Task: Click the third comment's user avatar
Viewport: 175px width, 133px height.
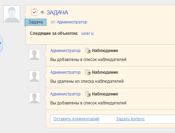Action: 34,98
